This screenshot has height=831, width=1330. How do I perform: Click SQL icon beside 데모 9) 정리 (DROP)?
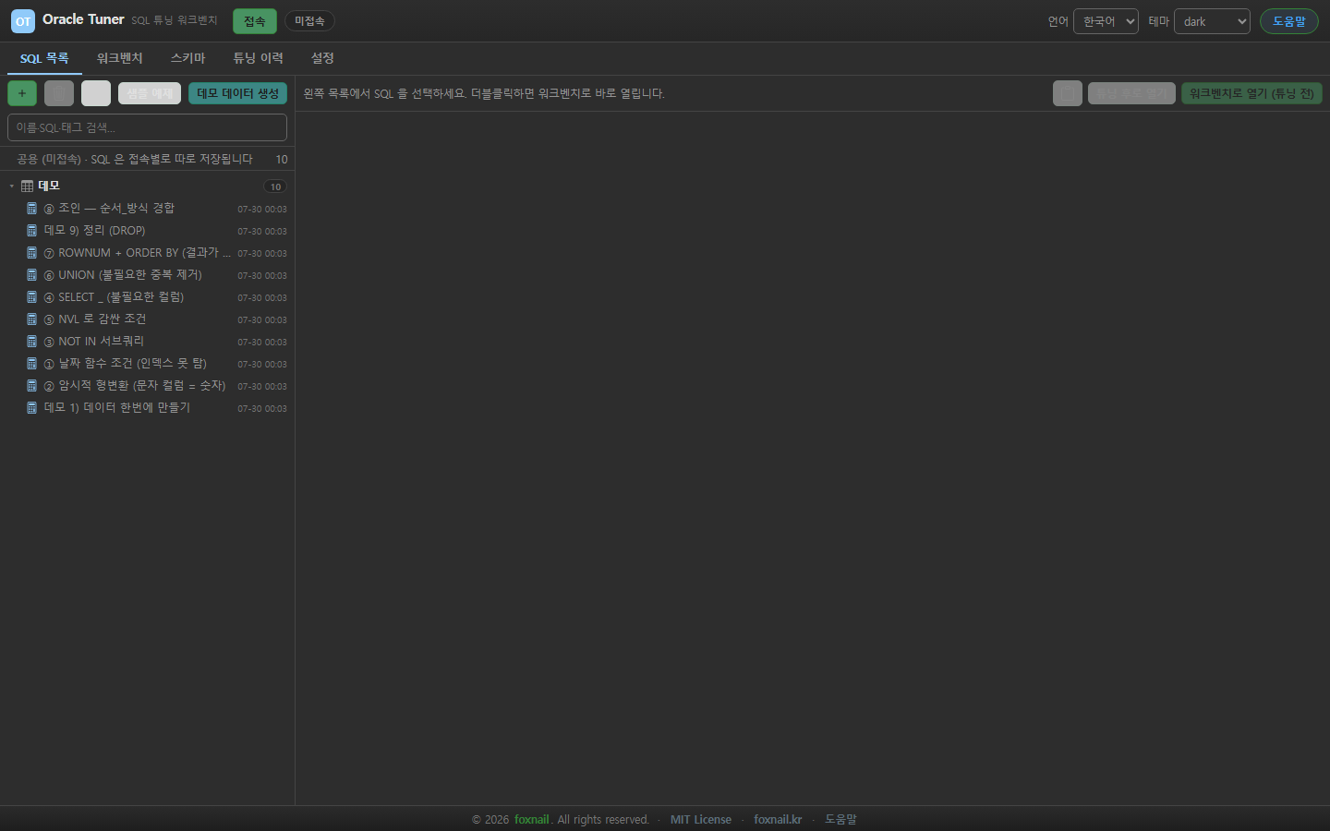coord(31,231)
